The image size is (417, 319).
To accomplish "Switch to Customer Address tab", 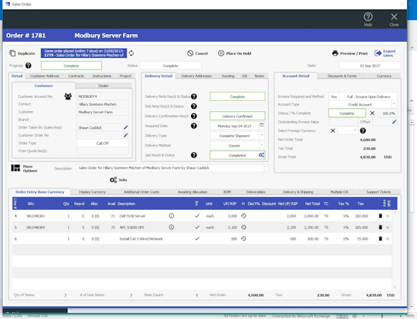I will [44, 76].
